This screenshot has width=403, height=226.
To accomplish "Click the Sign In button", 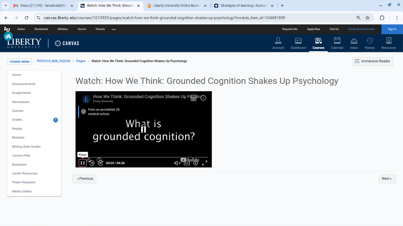I will point(392,29).
